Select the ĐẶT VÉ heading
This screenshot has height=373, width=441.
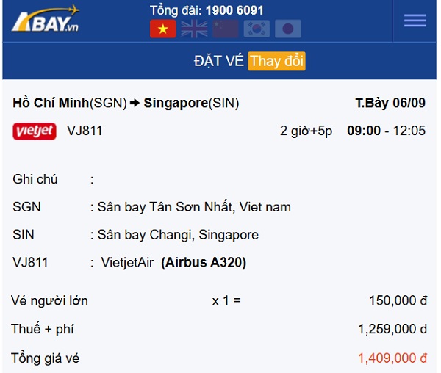pos(218,61)
